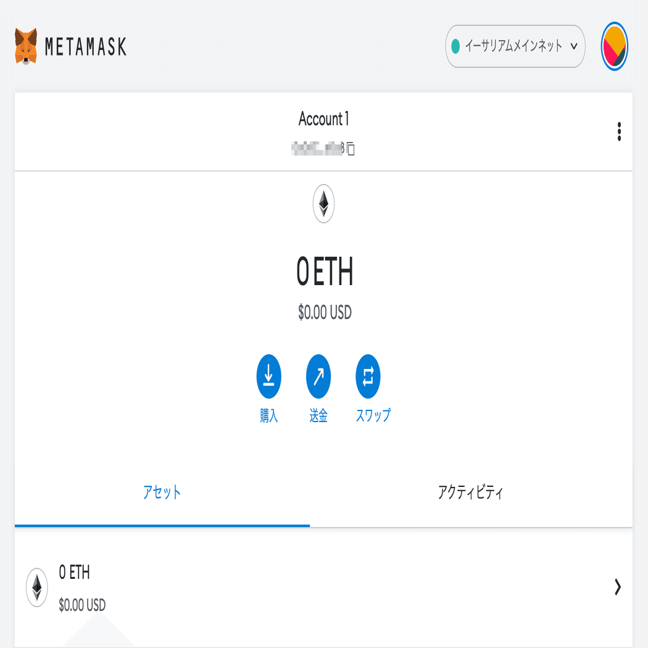The width and height of the screenshot is (648, 648).
Task: Click the ETH icon in the asset list
Action: point(37,586)
